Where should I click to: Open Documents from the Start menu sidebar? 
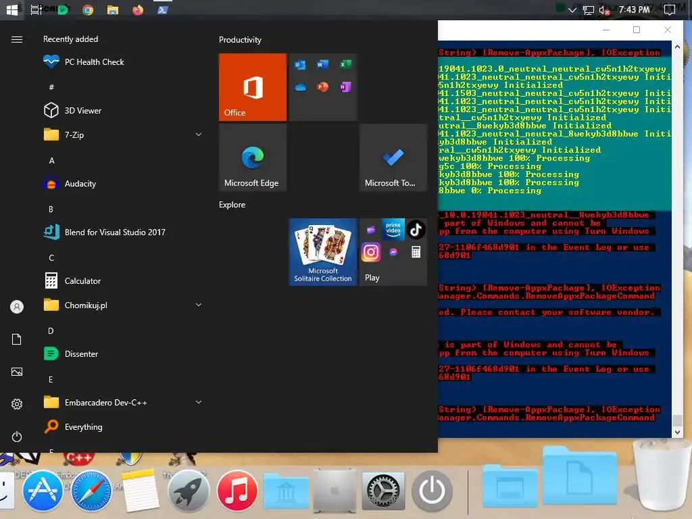pos(17,339)
